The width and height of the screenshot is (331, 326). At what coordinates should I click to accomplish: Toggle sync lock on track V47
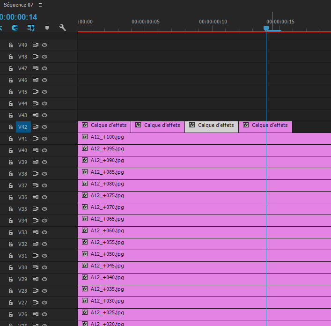point(35,68)
